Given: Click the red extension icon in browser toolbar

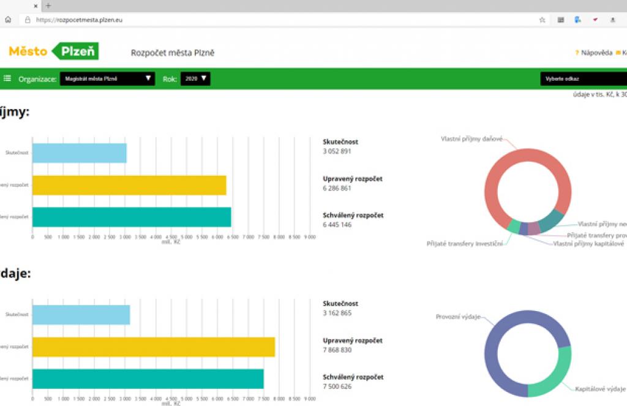Looking at the screenshot, I should point(595,20).
